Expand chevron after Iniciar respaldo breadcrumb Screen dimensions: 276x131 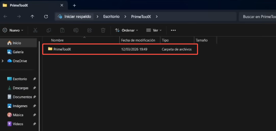click(97, 17)
